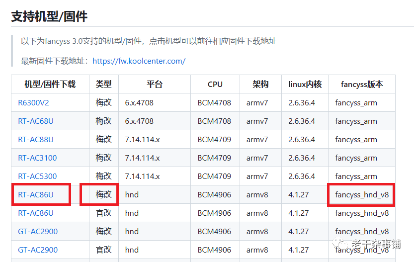Open the RT-AC88U firmware link
The height and width of the screenshot is (262, 414).
click(x=36, y=139)
